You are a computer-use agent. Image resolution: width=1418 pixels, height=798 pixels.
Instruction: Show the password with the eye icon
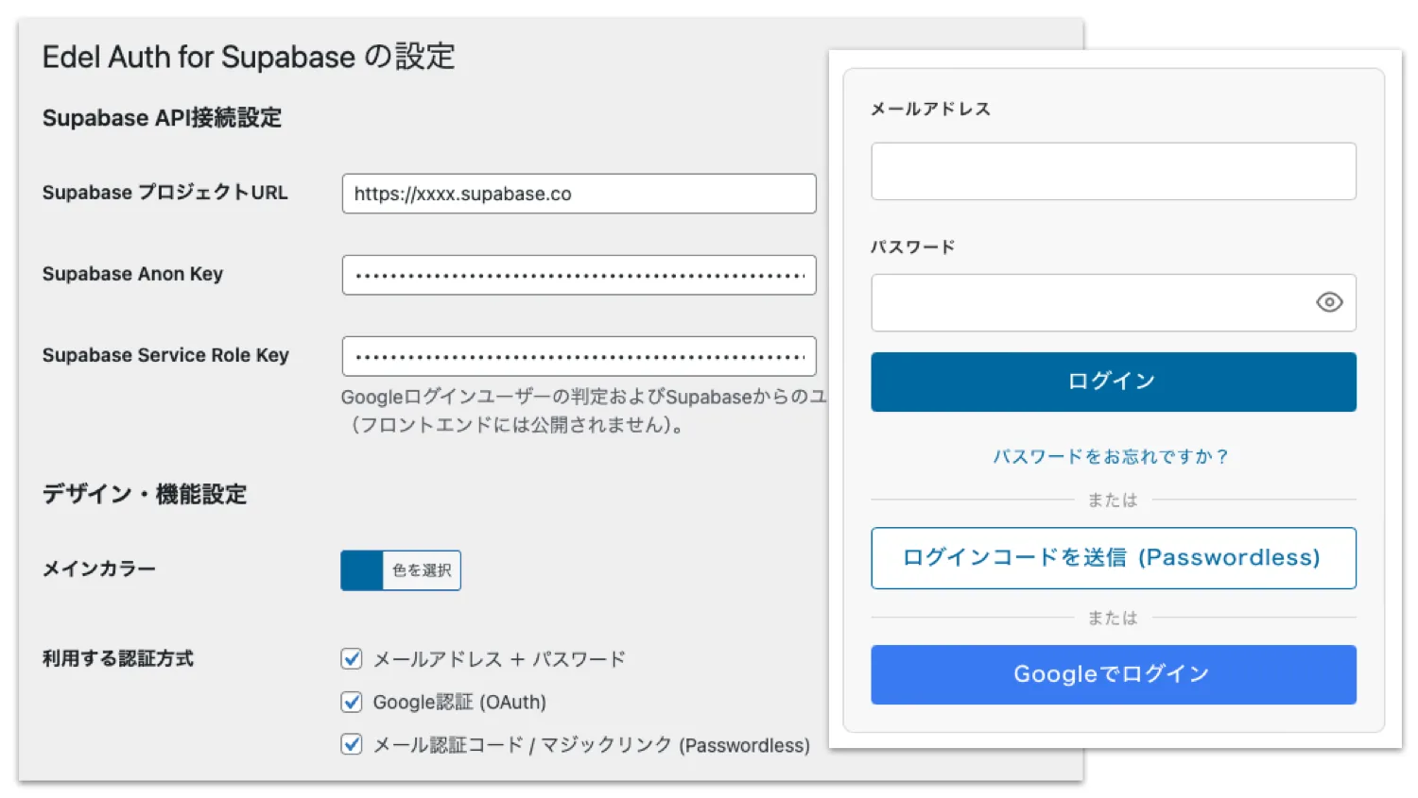[x=1328, y=302]
